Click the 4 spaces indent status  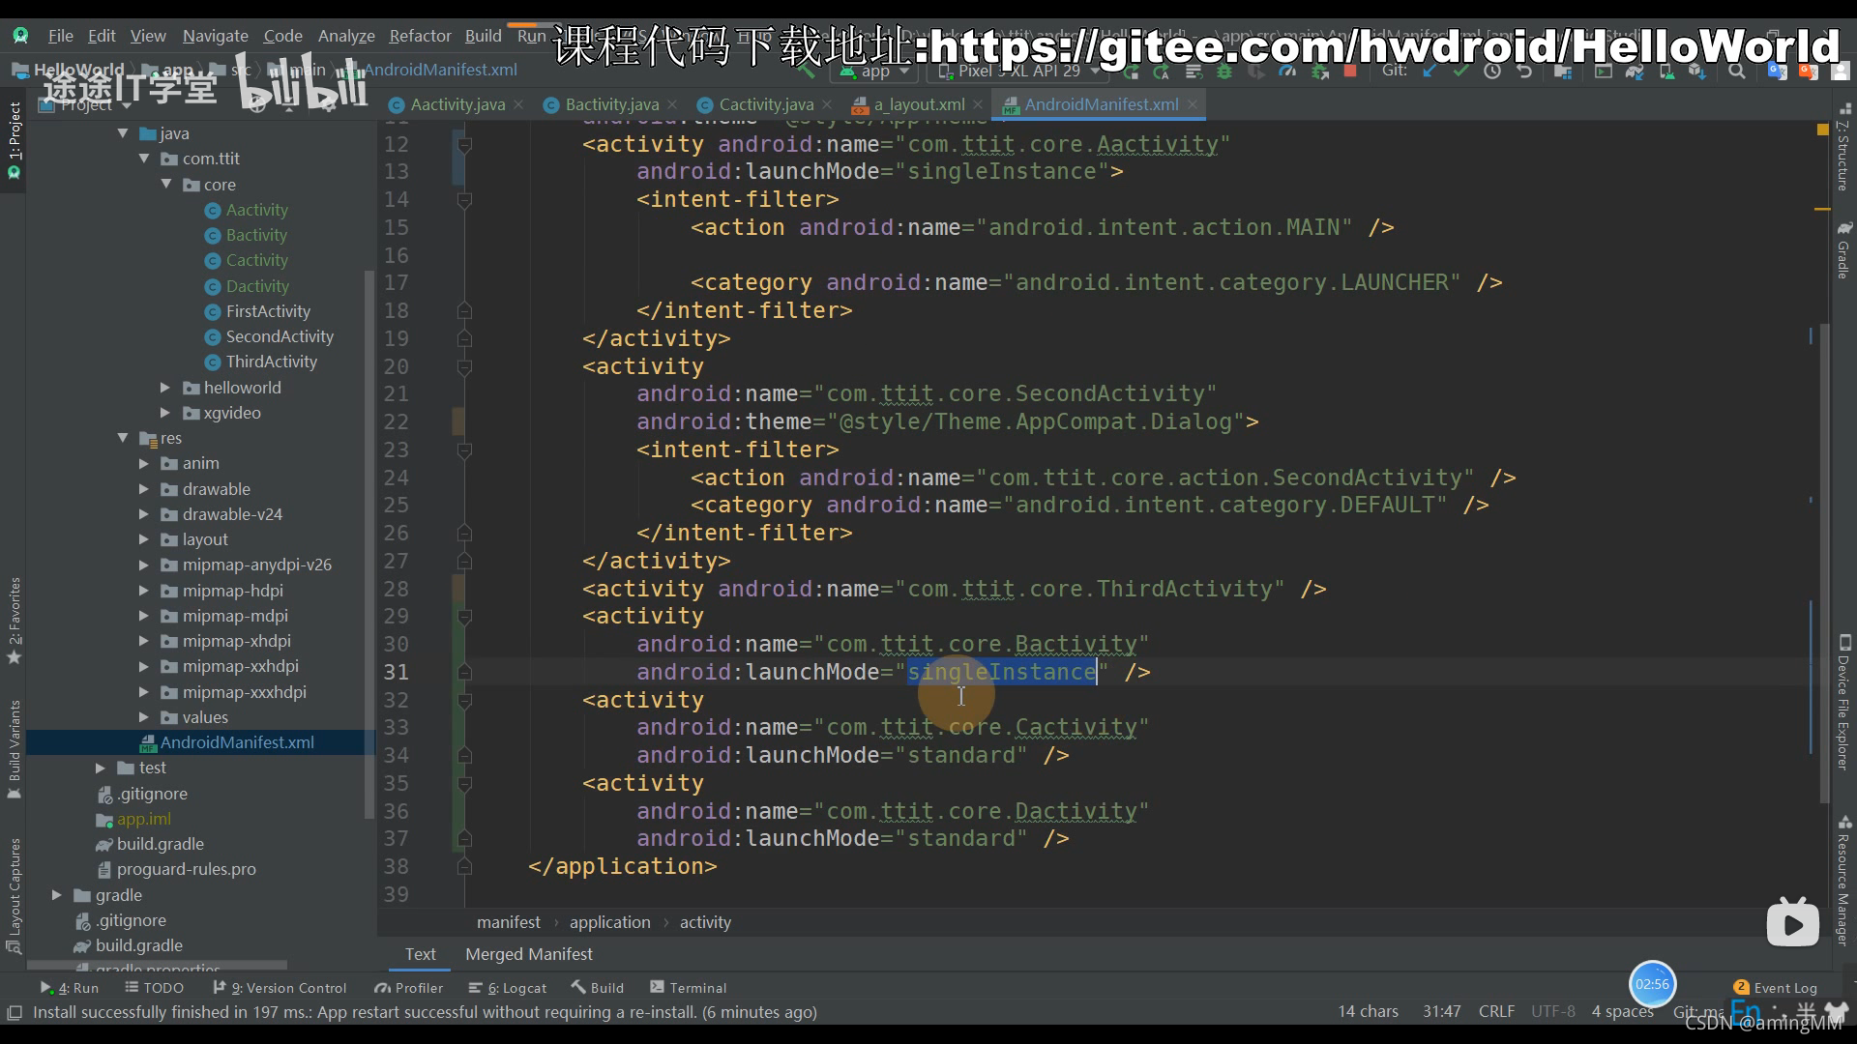[x=1622, y=1011]
